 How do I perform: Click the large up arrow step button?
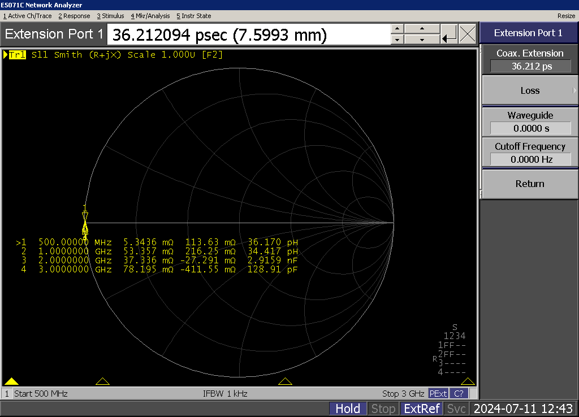click(x=422, y=29)
